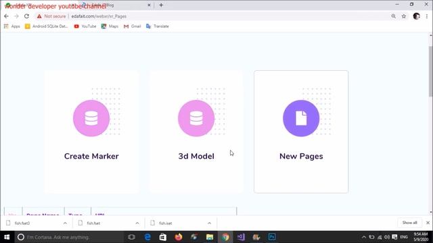Open the Android SQLite bookmark
The image size is (433, 243).
pos(47,26)
